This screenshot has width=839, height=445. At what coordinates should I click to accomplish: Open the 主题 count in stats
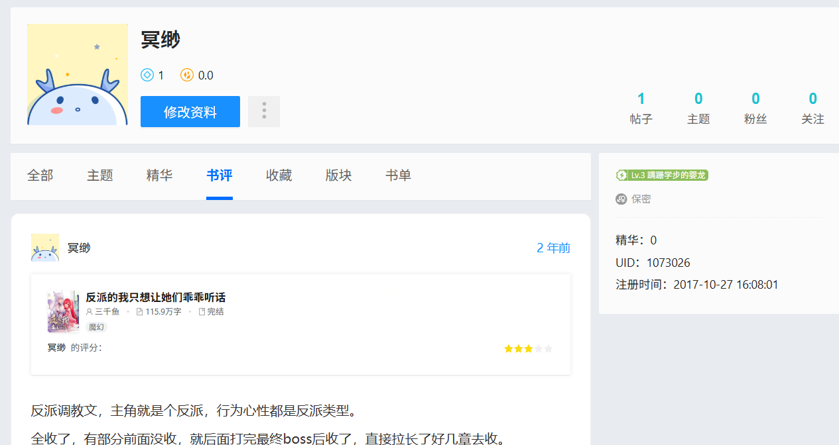click(x=698, y=109)
